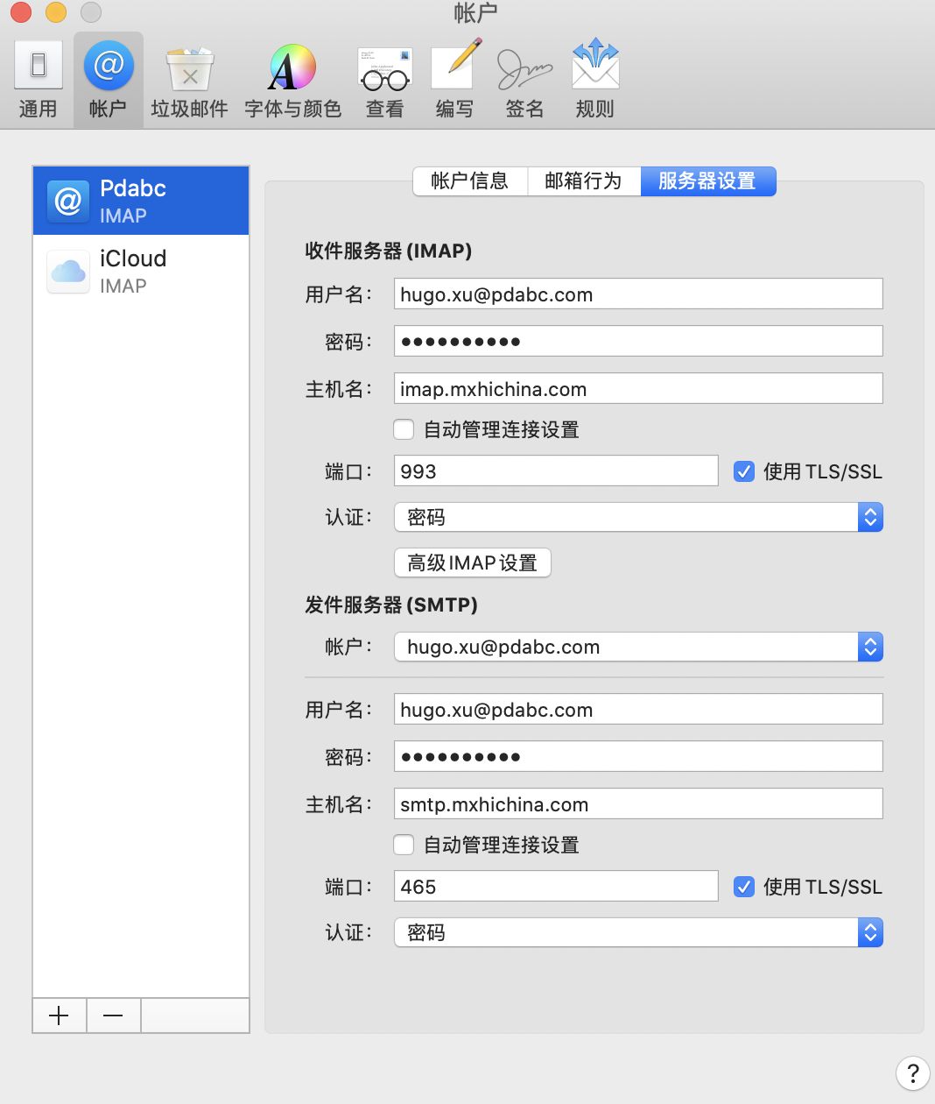Viewport: 935px width, 1104px height.
Task: Uncheck 使用 TLS/SSL for IMAP
Action: tap(743, 471)
